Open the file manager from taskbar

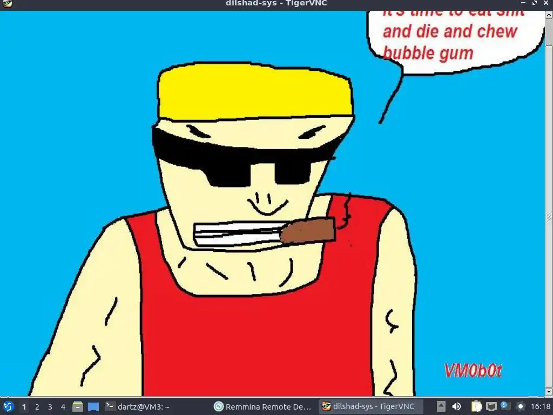click(x=78, y=406)
